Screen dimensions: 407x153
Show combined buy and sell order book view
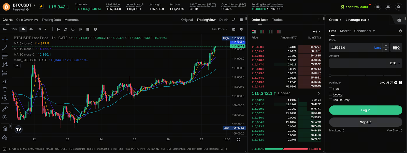tap(254, 31)
